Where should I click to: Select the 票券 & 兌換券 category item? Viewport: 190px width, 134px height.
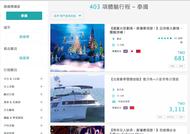click(12, 102)
